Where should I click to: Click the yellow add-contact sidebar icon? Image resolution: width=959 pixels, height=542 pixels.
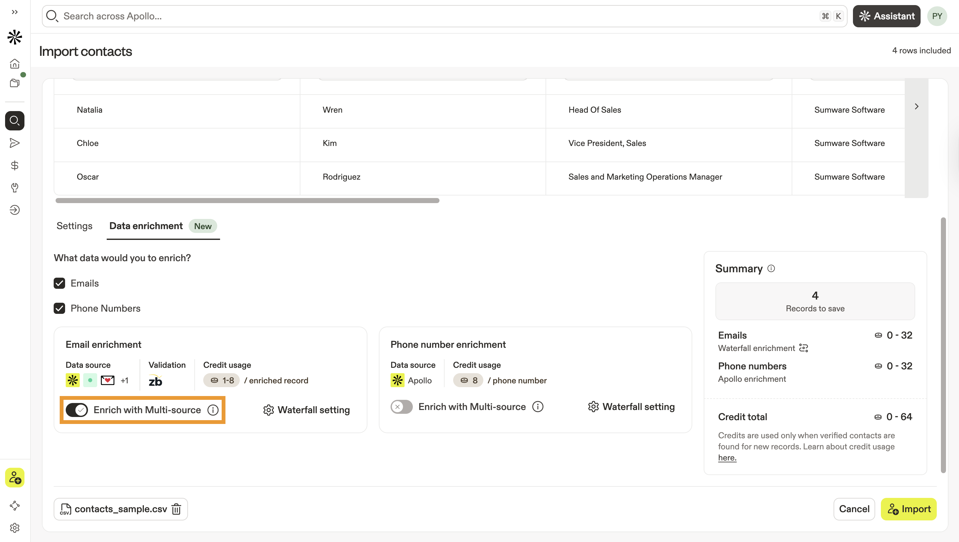point(15,477)
